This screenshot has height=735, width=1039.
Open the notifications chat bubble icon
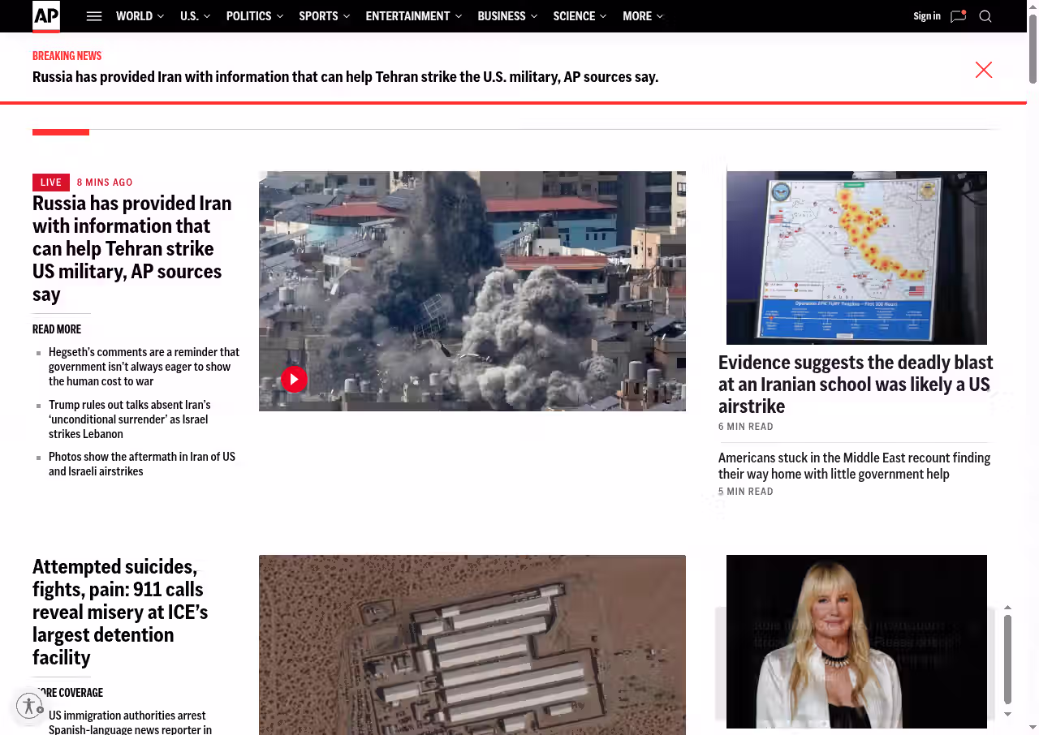tap(958, 16)
